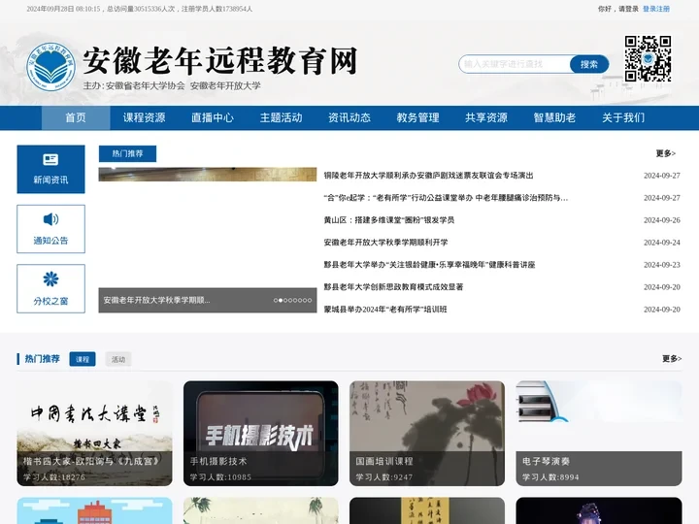Open news about 铜陵老年开放大学 演出

tap(428, 176)
